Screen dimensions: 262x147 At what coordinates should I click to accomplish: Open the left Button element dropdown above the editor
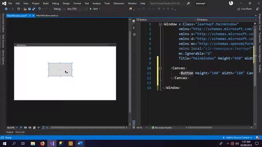click(x=166, y=20)
